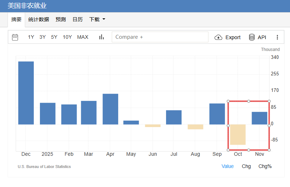Click the December bar in the chart
Image resolution: width=290 pixels, height=187 pixels.
pyautogui.click(x=26, y=93)
